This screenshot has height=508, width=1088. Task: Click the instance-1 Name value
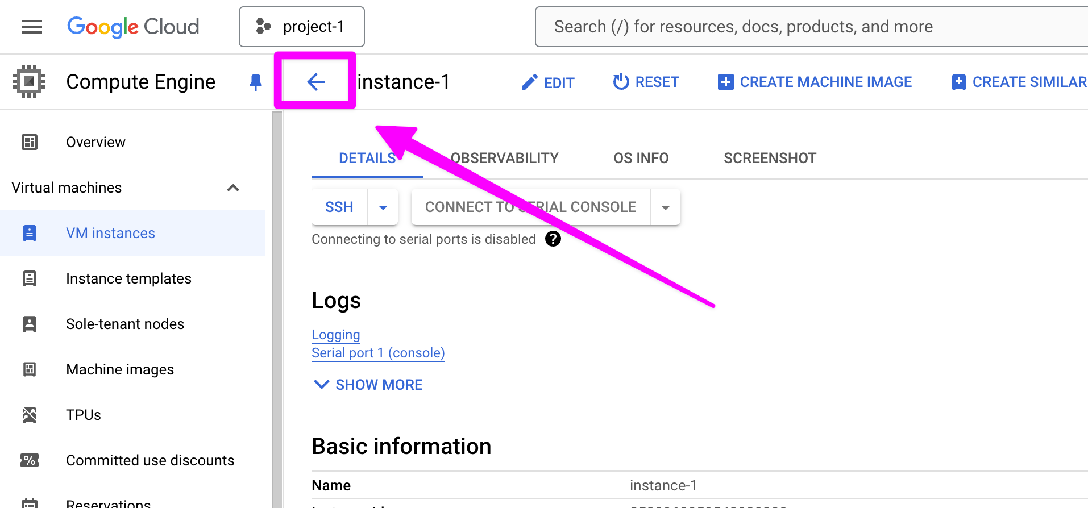point(663,485)
